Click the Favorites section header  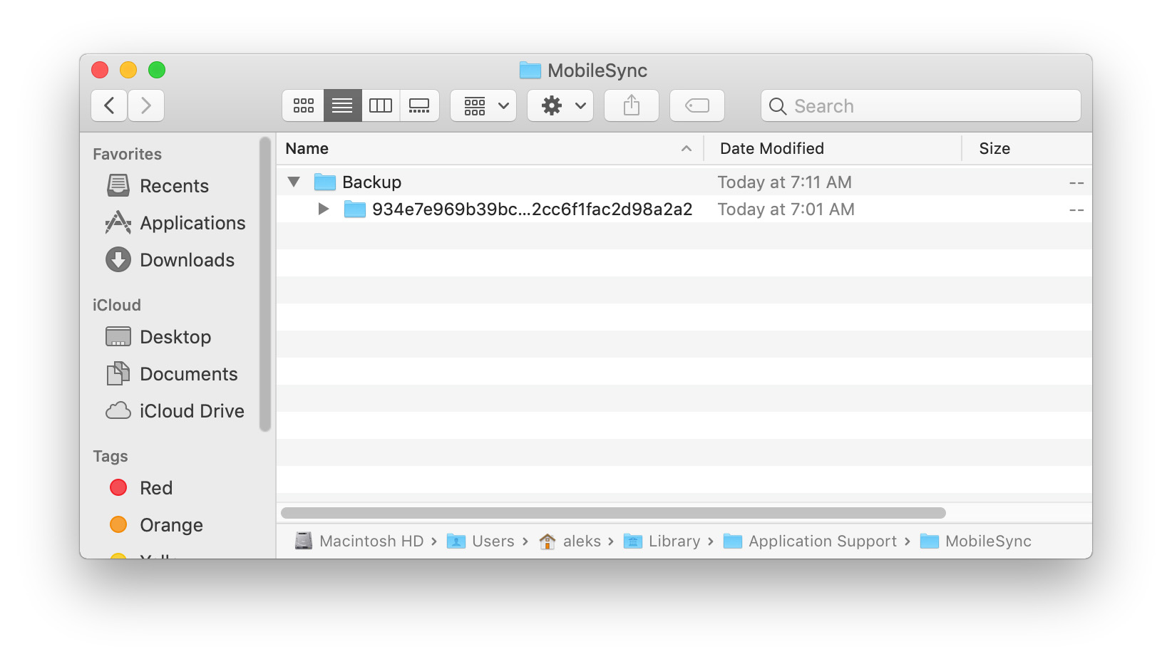tap(128, 154)
